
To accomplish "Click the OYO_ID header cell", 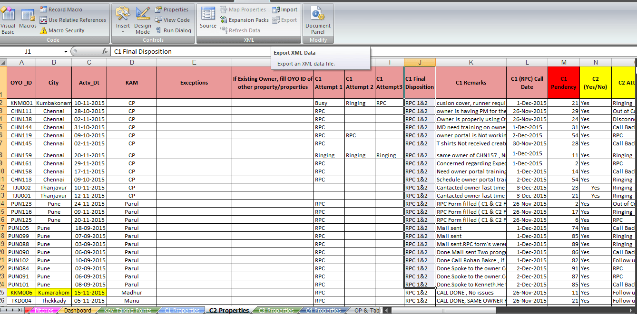I will (21, 83).
